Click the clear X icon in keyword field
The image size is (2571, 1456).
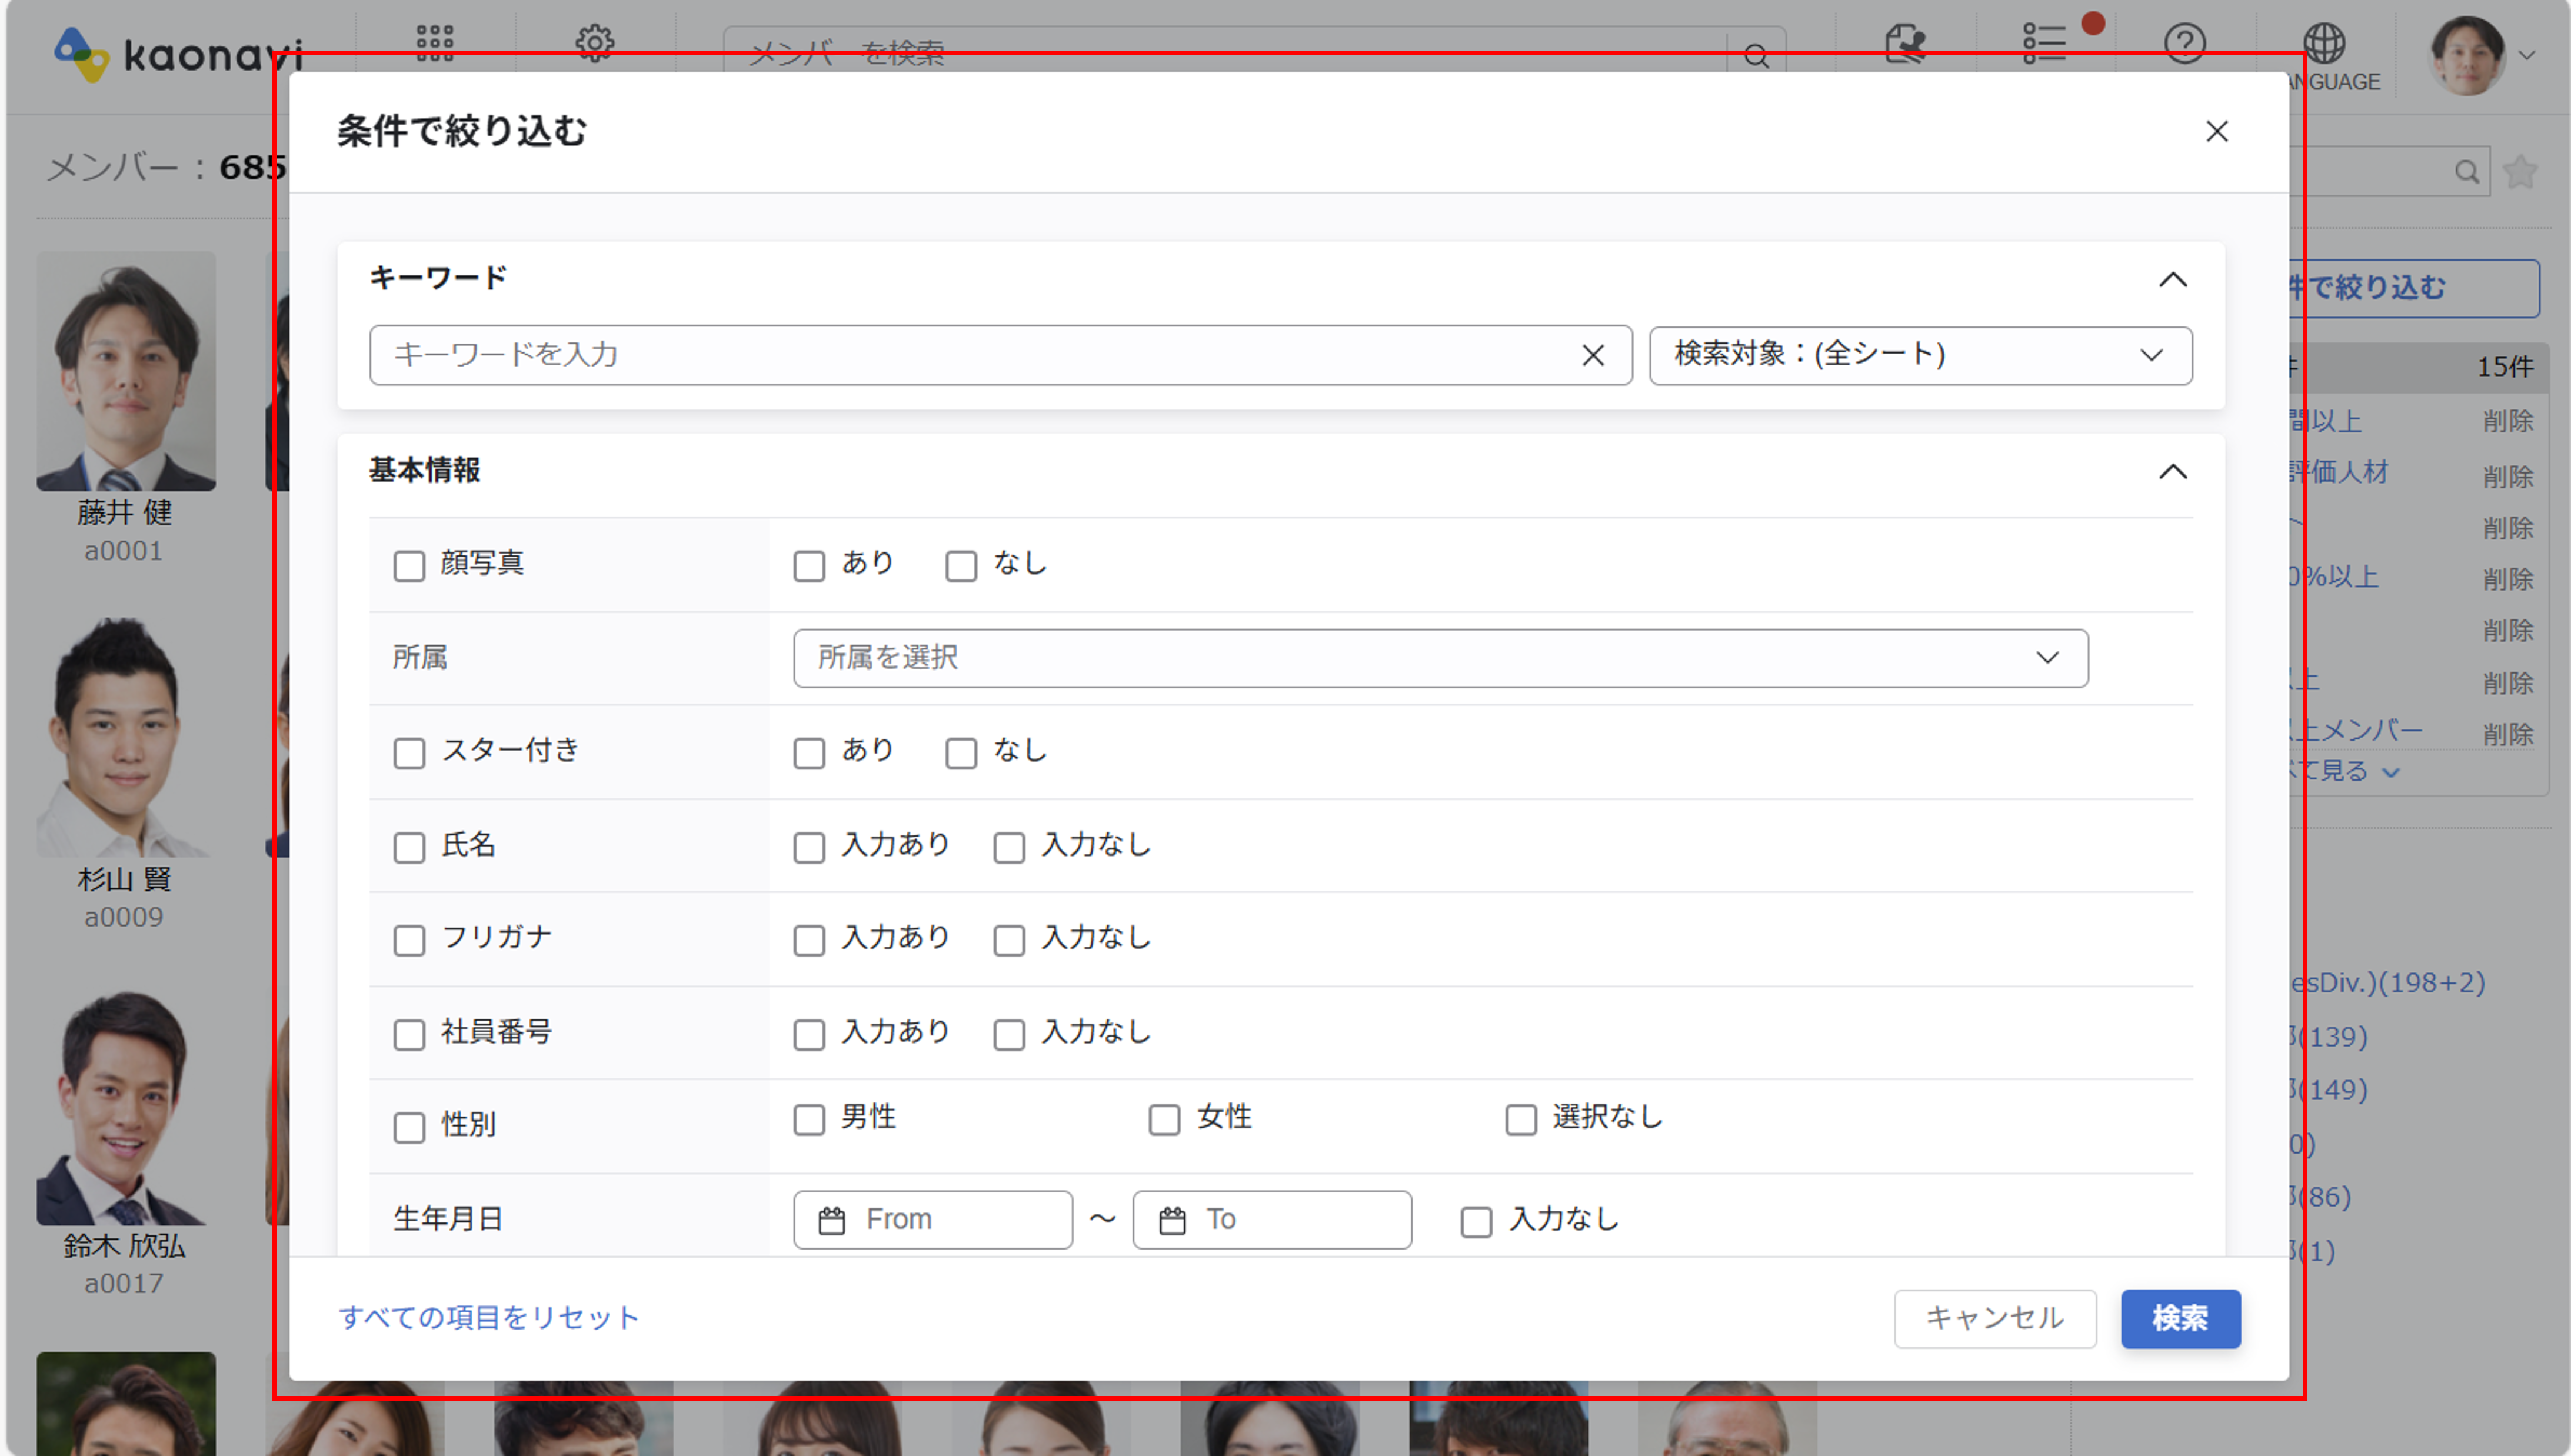[1592, 355]
